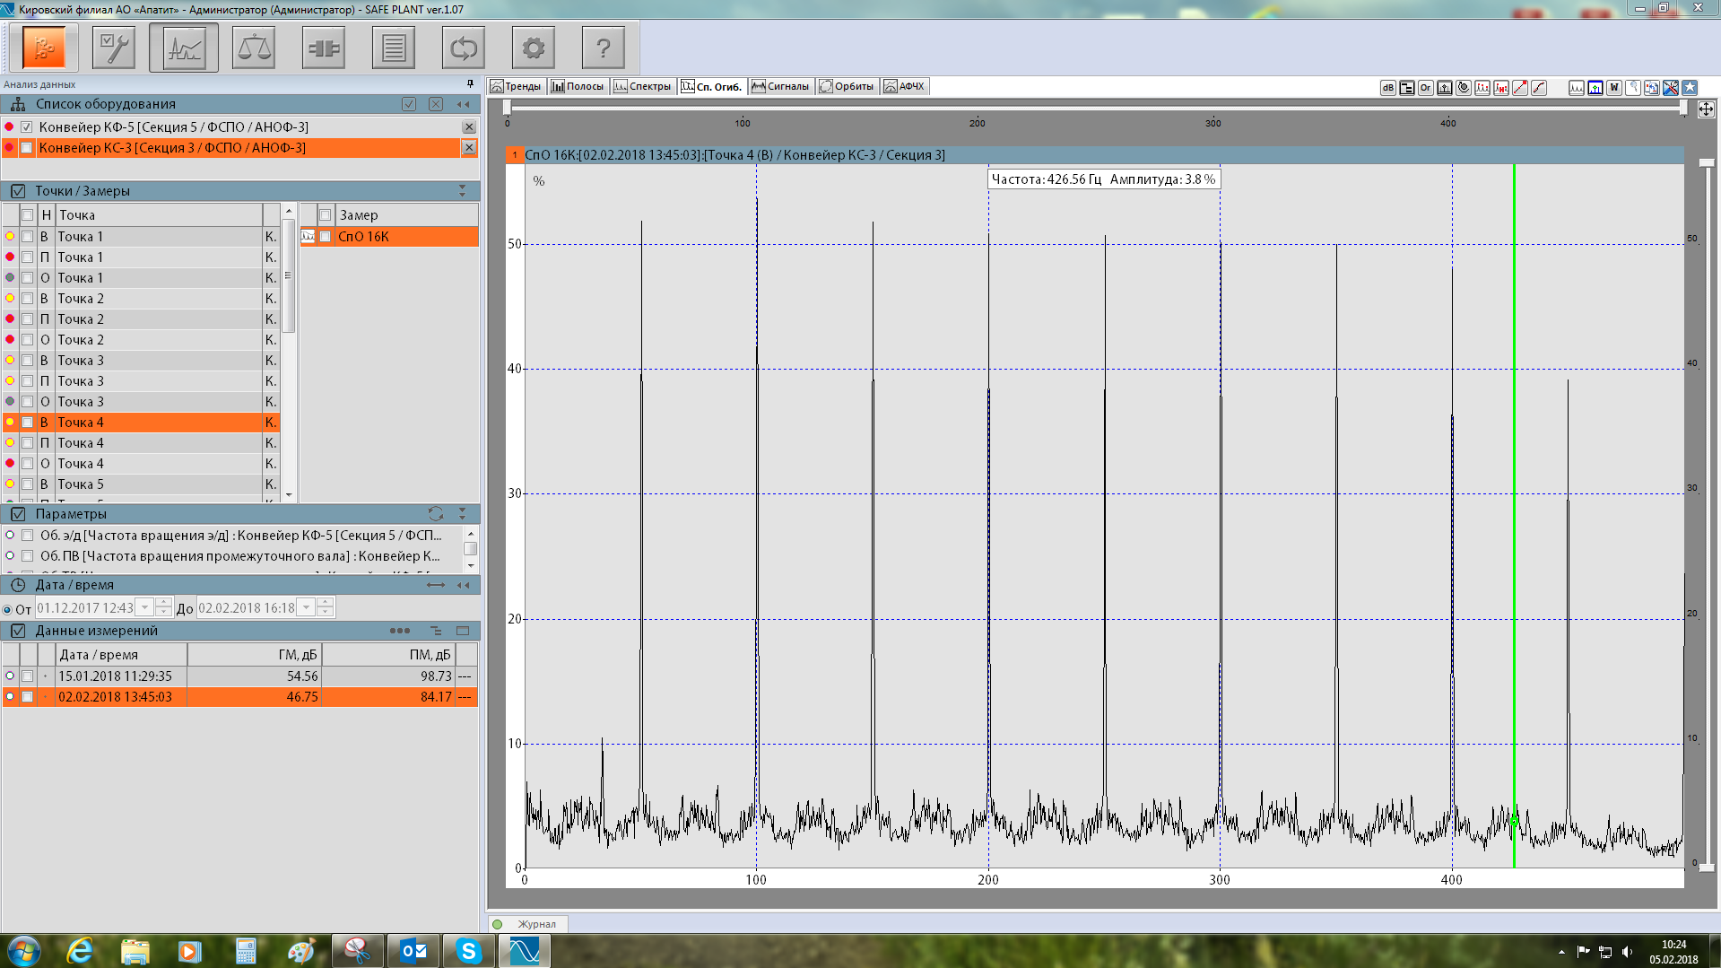
Task: Remove Конвейер КФ-5 from equipment list
Action: click(x=469, y=127)
